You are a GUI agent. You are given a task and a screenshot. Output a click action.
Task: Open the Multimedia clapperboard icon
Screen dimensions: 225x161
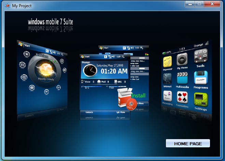(x=182, y=78)
